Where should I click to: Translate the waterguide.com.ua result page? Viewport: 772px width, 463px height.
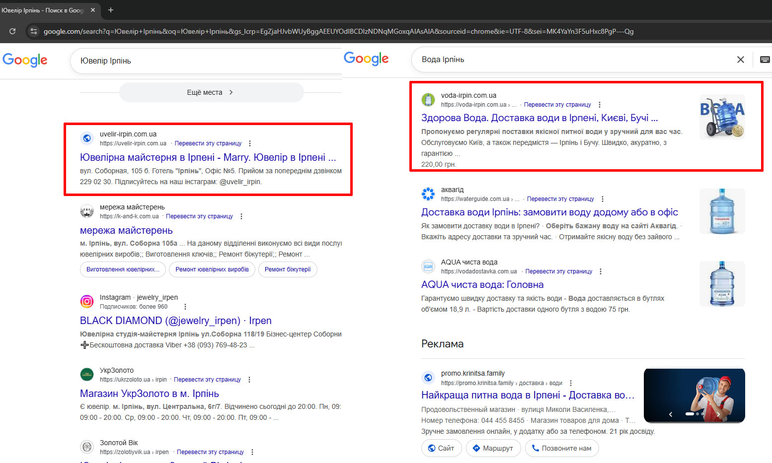tap(560, 199)
